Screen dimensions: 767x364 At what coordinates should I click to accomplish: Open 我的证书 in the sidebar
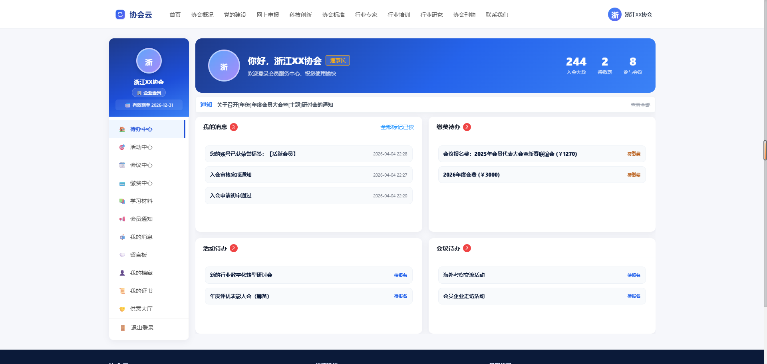tap(141, 291)
